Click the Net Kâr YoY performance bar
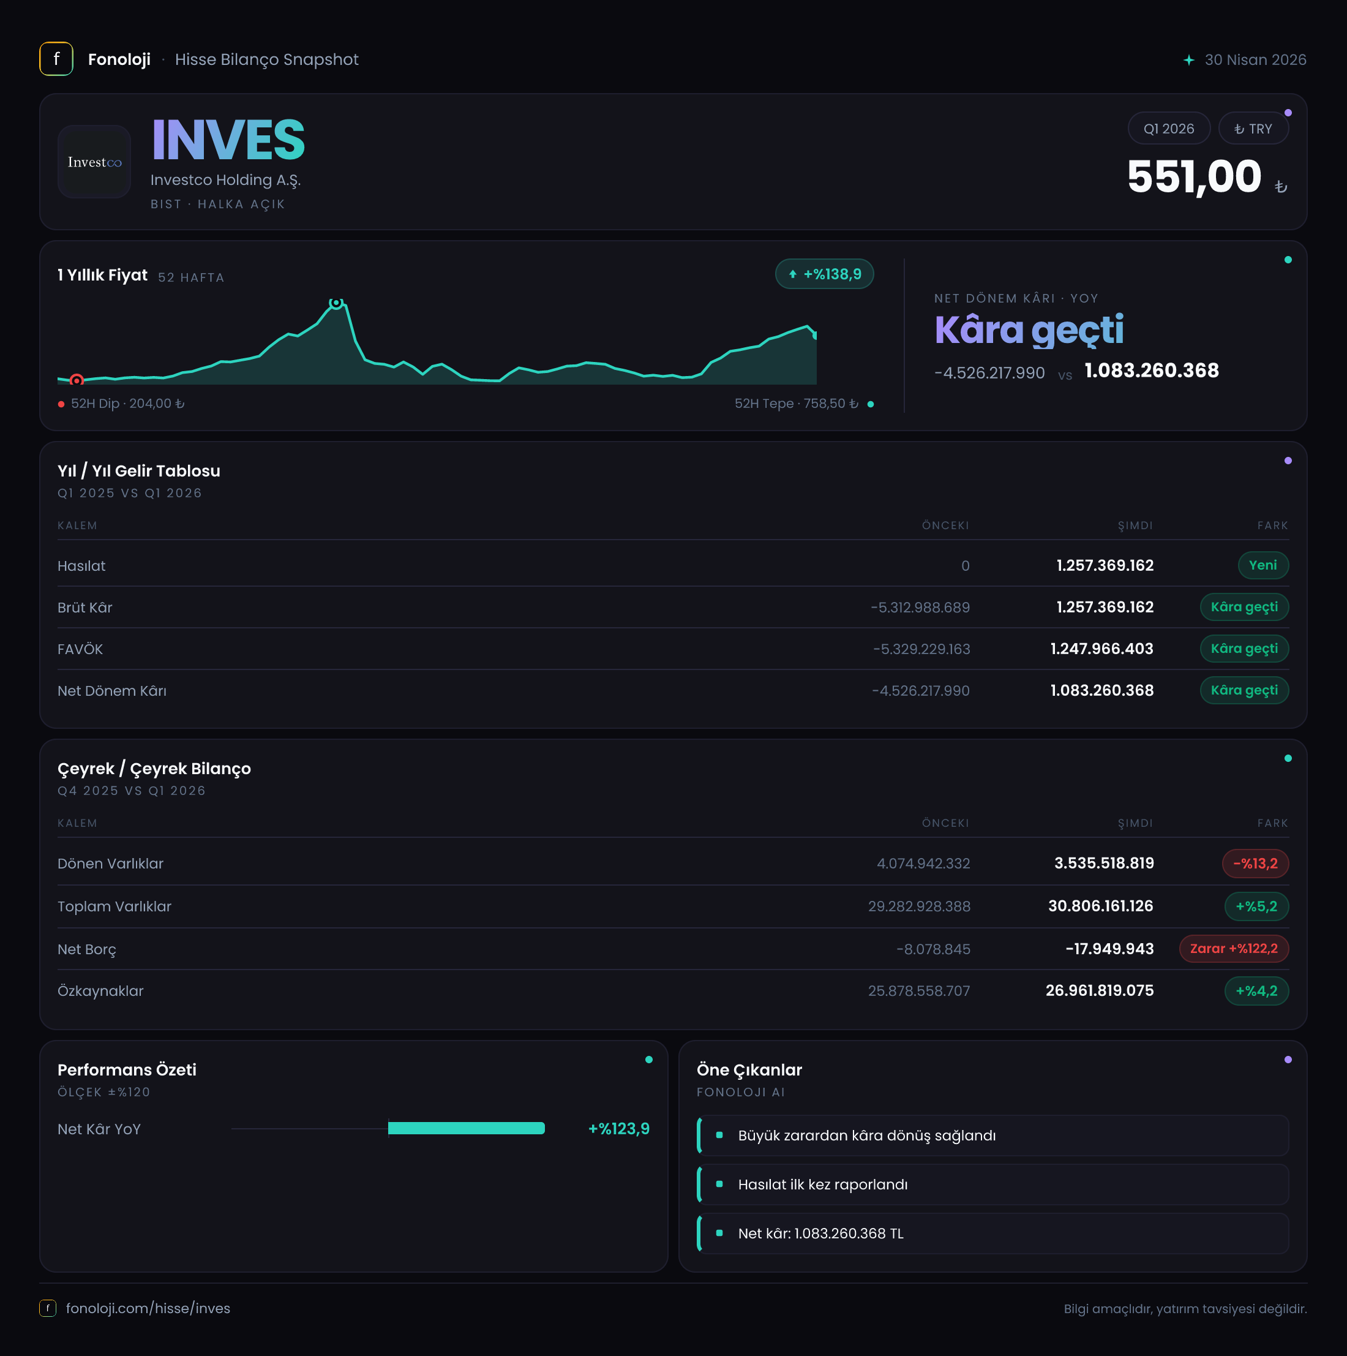Viewport: 1347px width, 1356px height. coord(466,1129)
